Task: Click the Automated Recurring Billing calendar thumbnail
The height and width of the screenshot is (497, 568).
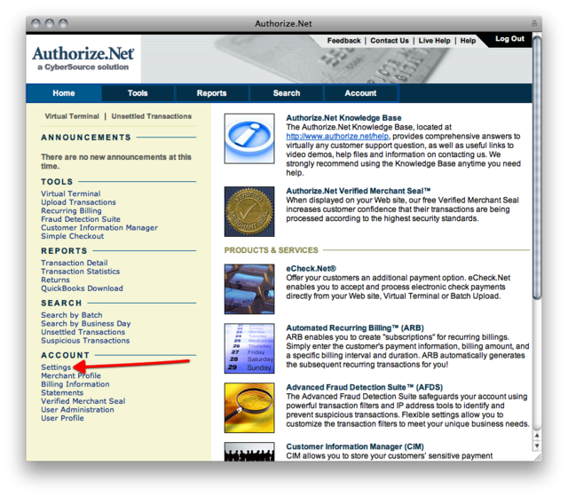Action: coord(249,348)
